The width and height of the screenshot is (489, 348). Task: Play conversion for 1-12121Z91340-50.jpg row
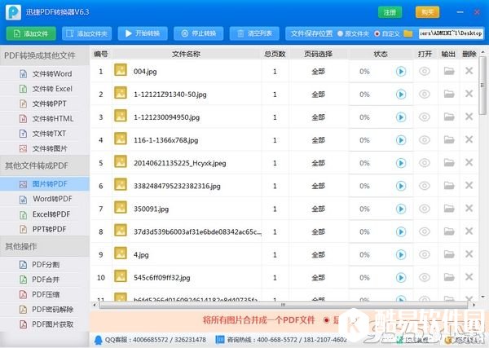point(401,95)
